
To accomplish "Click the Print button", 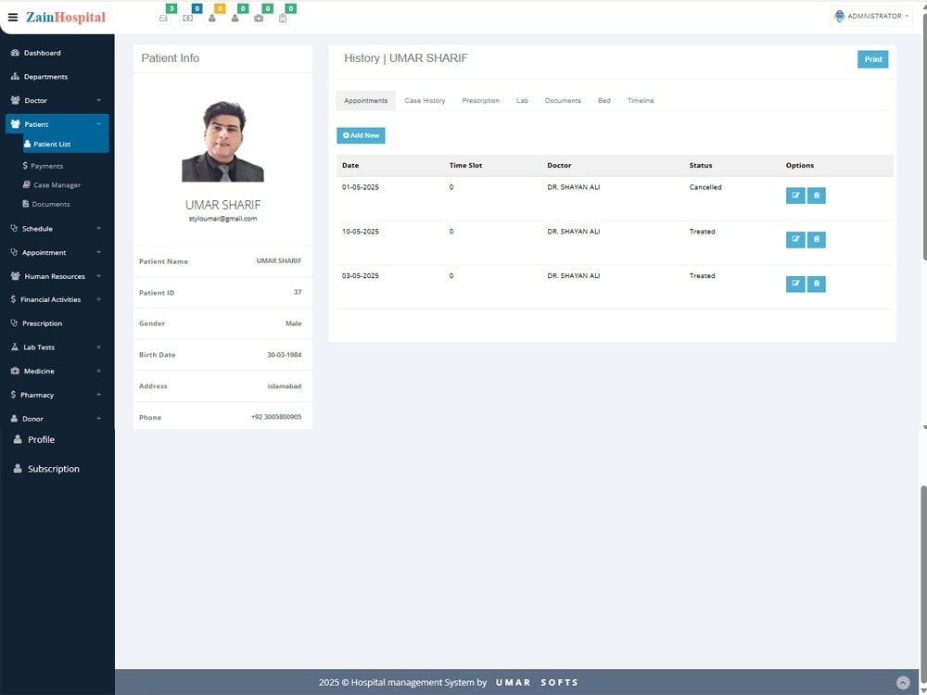I will pyautogui.click(x=872, y=59).
